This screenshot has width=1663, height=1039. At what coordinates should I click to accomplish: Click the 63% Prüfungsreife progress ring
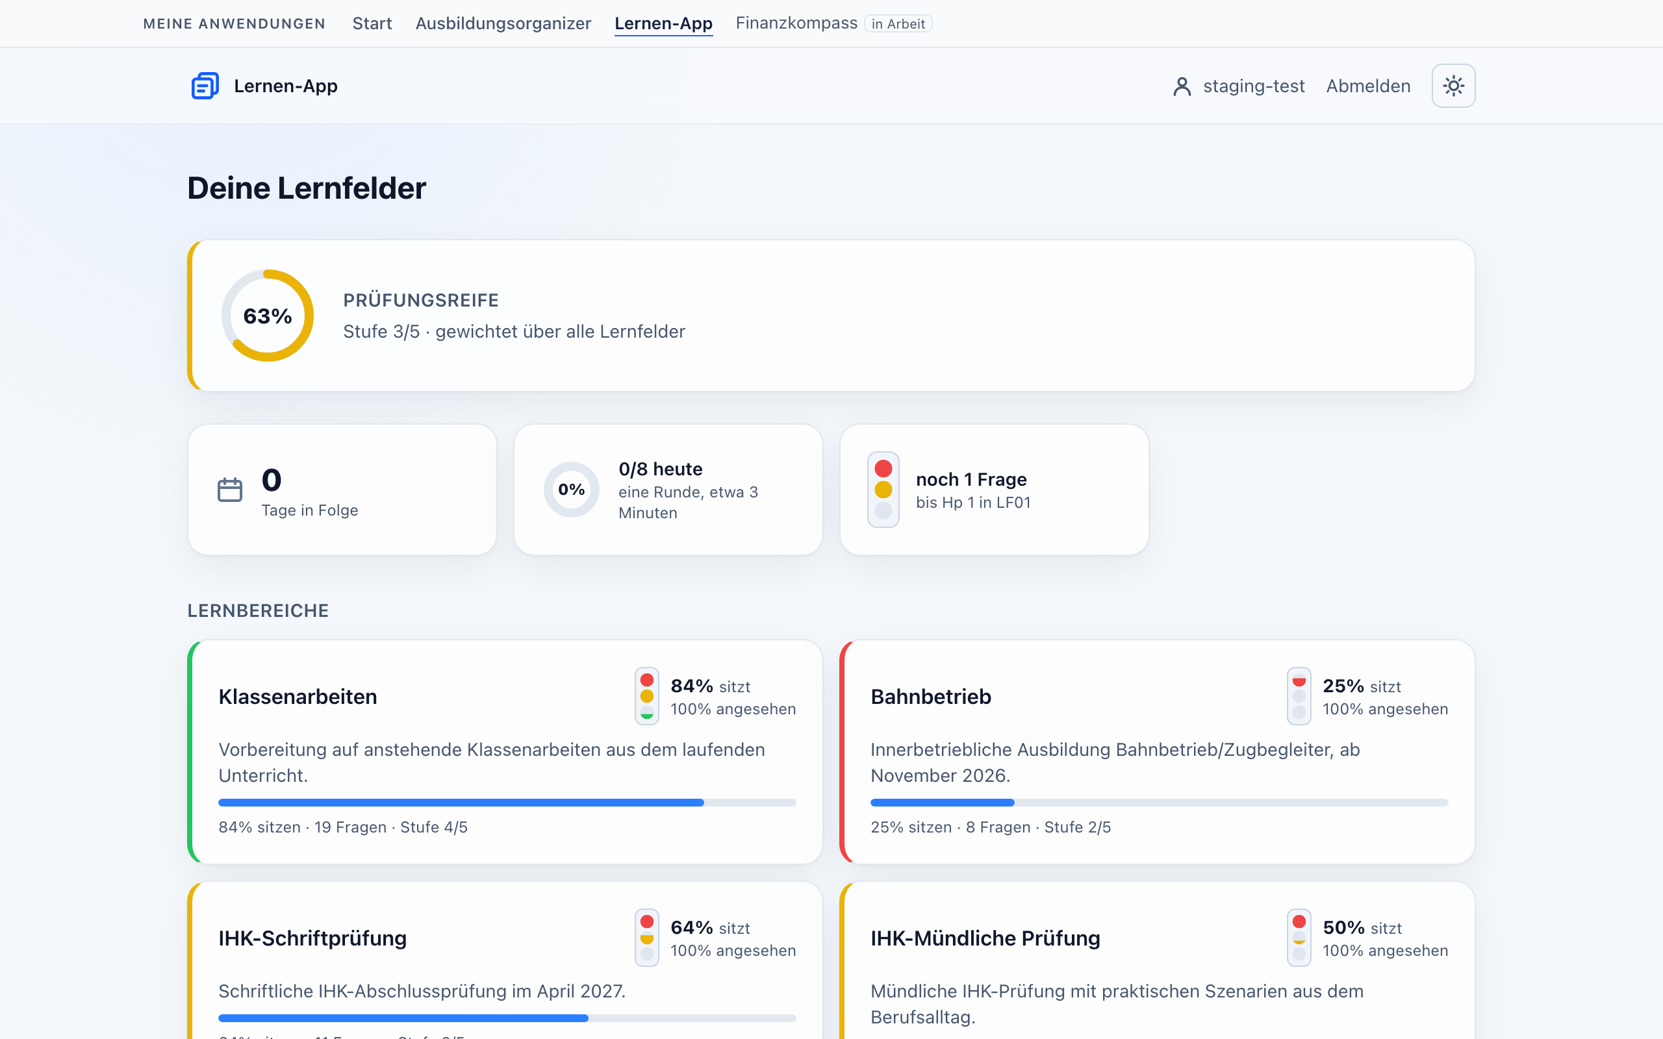point(268,316)
